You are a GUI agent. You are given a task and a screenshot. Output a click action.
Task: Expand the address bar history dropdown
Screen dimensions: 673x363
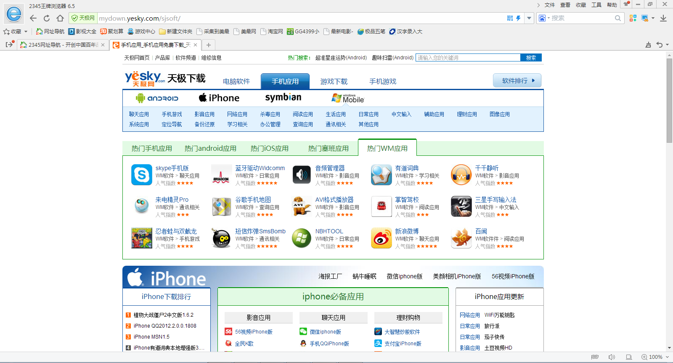point(529,18)
